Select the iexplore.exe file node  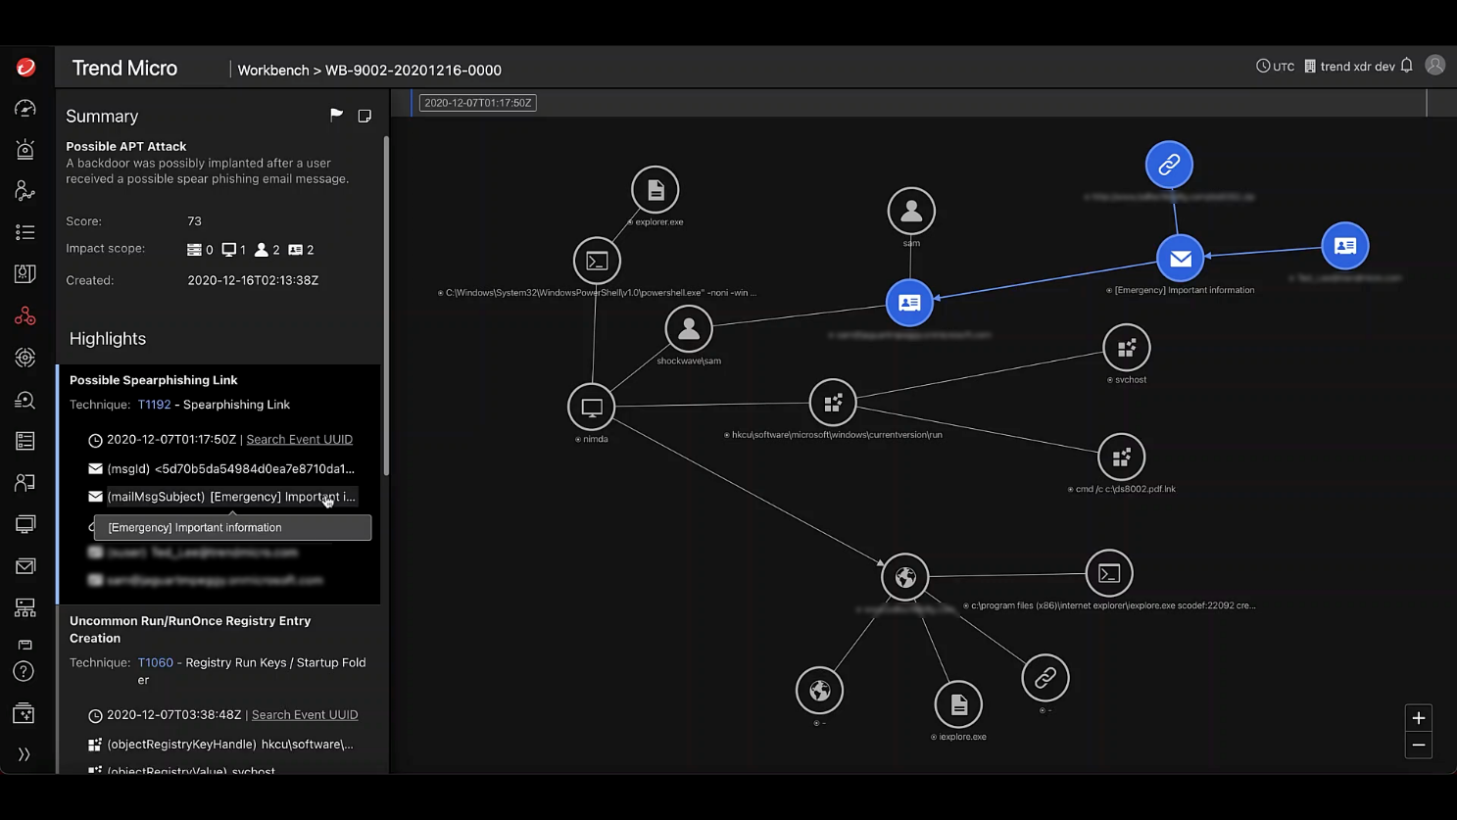pos(958,704)
